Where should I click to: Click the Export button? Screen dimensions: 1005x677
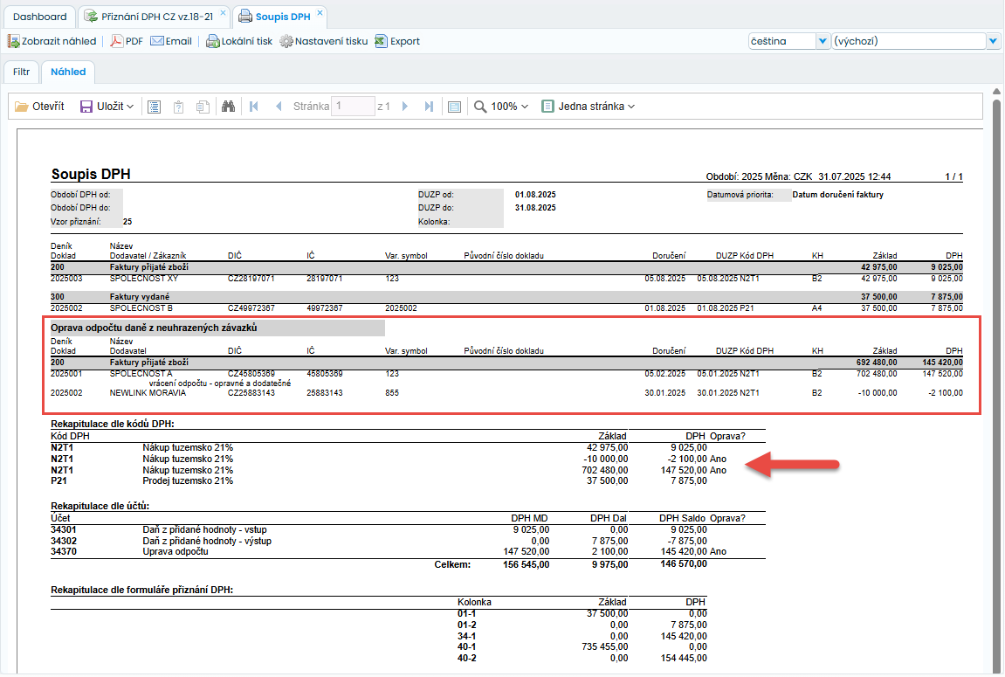(x=397, y=41)
